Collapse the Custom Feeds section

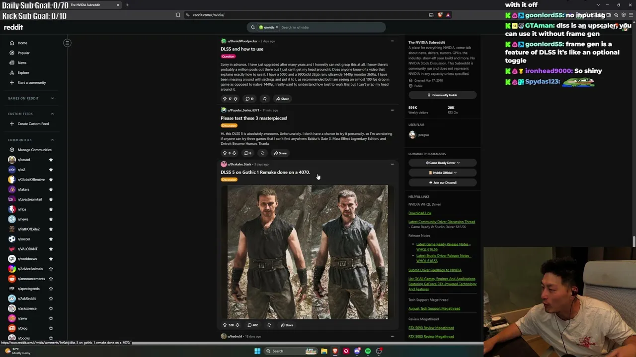point(52,114)
